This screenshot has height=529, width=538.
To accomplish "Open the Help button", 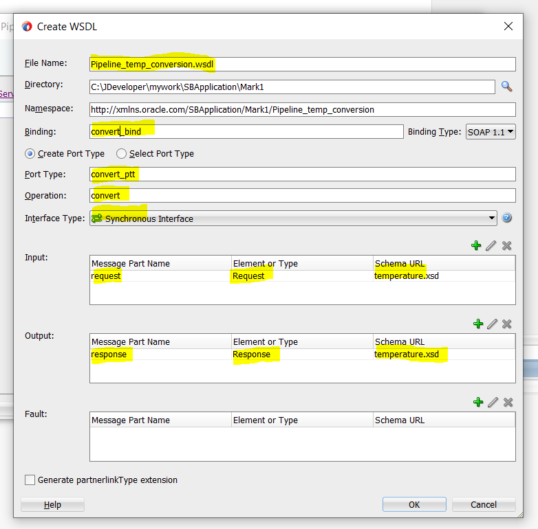I will pyautogui.click(x=52, y=505).
